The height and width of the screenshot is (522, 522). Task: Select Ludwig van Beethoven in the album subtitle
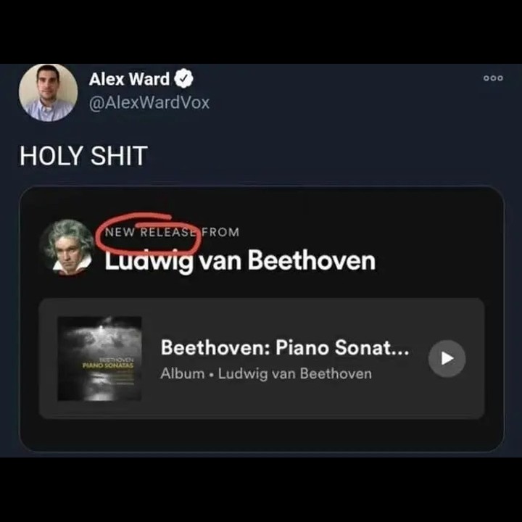295,374
